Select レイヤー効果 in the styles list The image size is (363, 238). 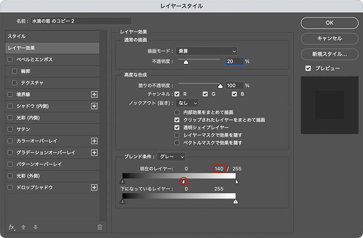click(53, 48)
